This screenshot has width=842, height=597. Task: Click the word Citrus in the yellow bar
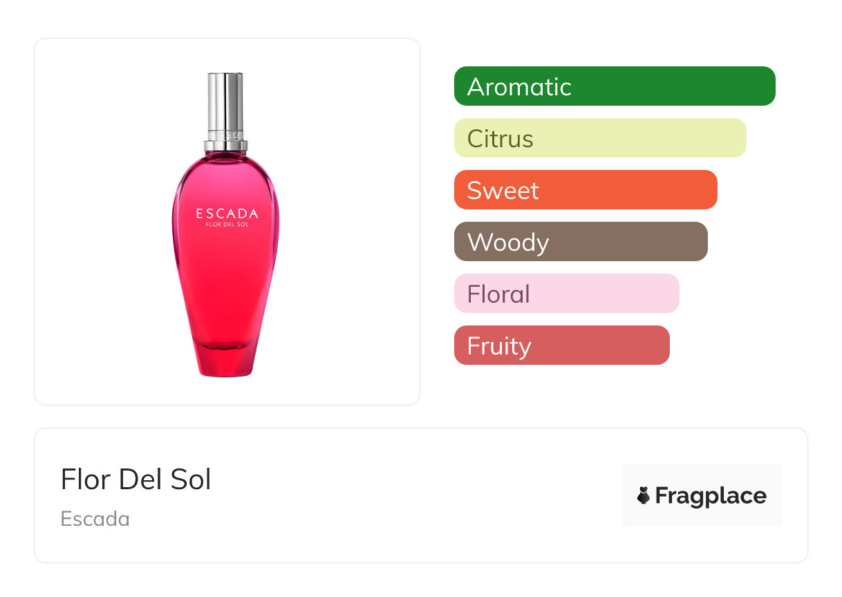coord(500,139)
